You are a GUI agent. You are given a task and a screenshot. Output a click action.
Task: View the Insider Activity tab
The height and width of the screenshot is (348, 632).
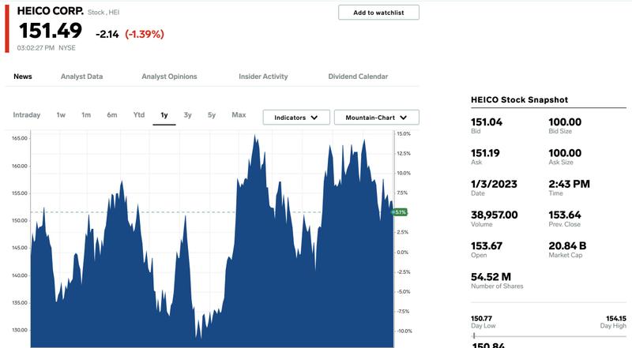(263, 77)
